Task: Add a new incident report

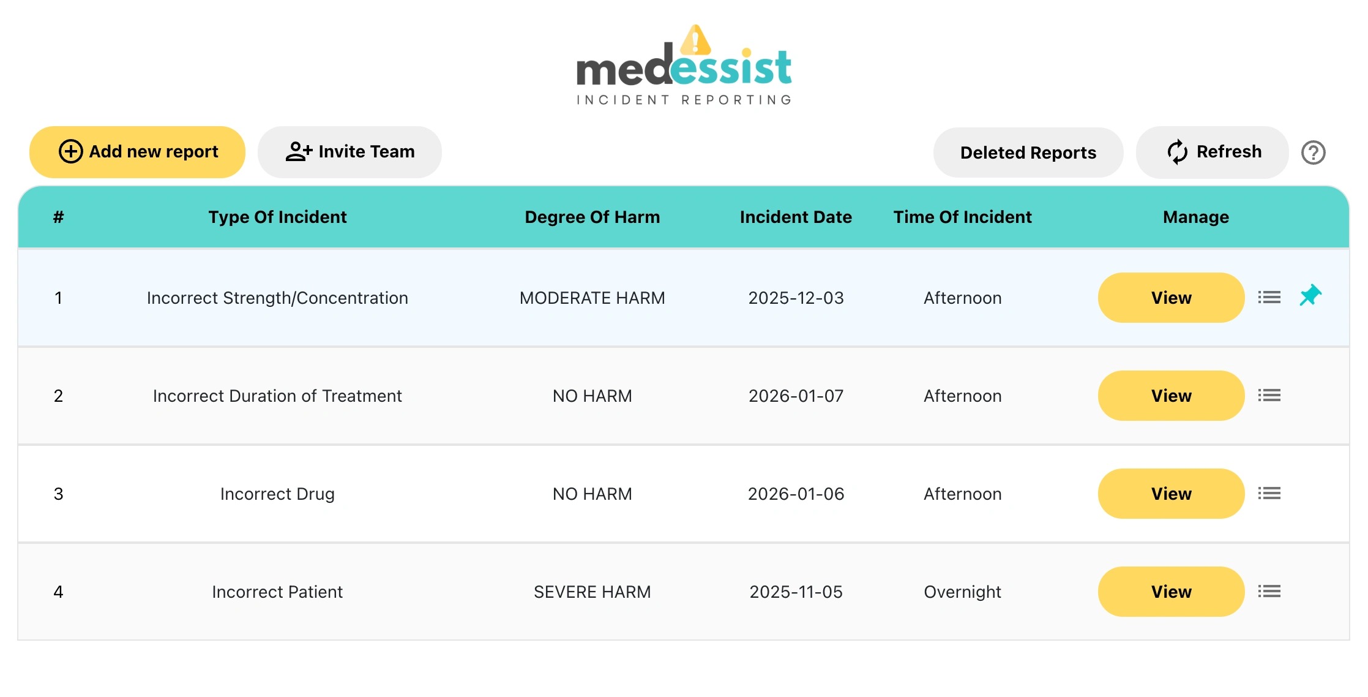Action: 138,152
